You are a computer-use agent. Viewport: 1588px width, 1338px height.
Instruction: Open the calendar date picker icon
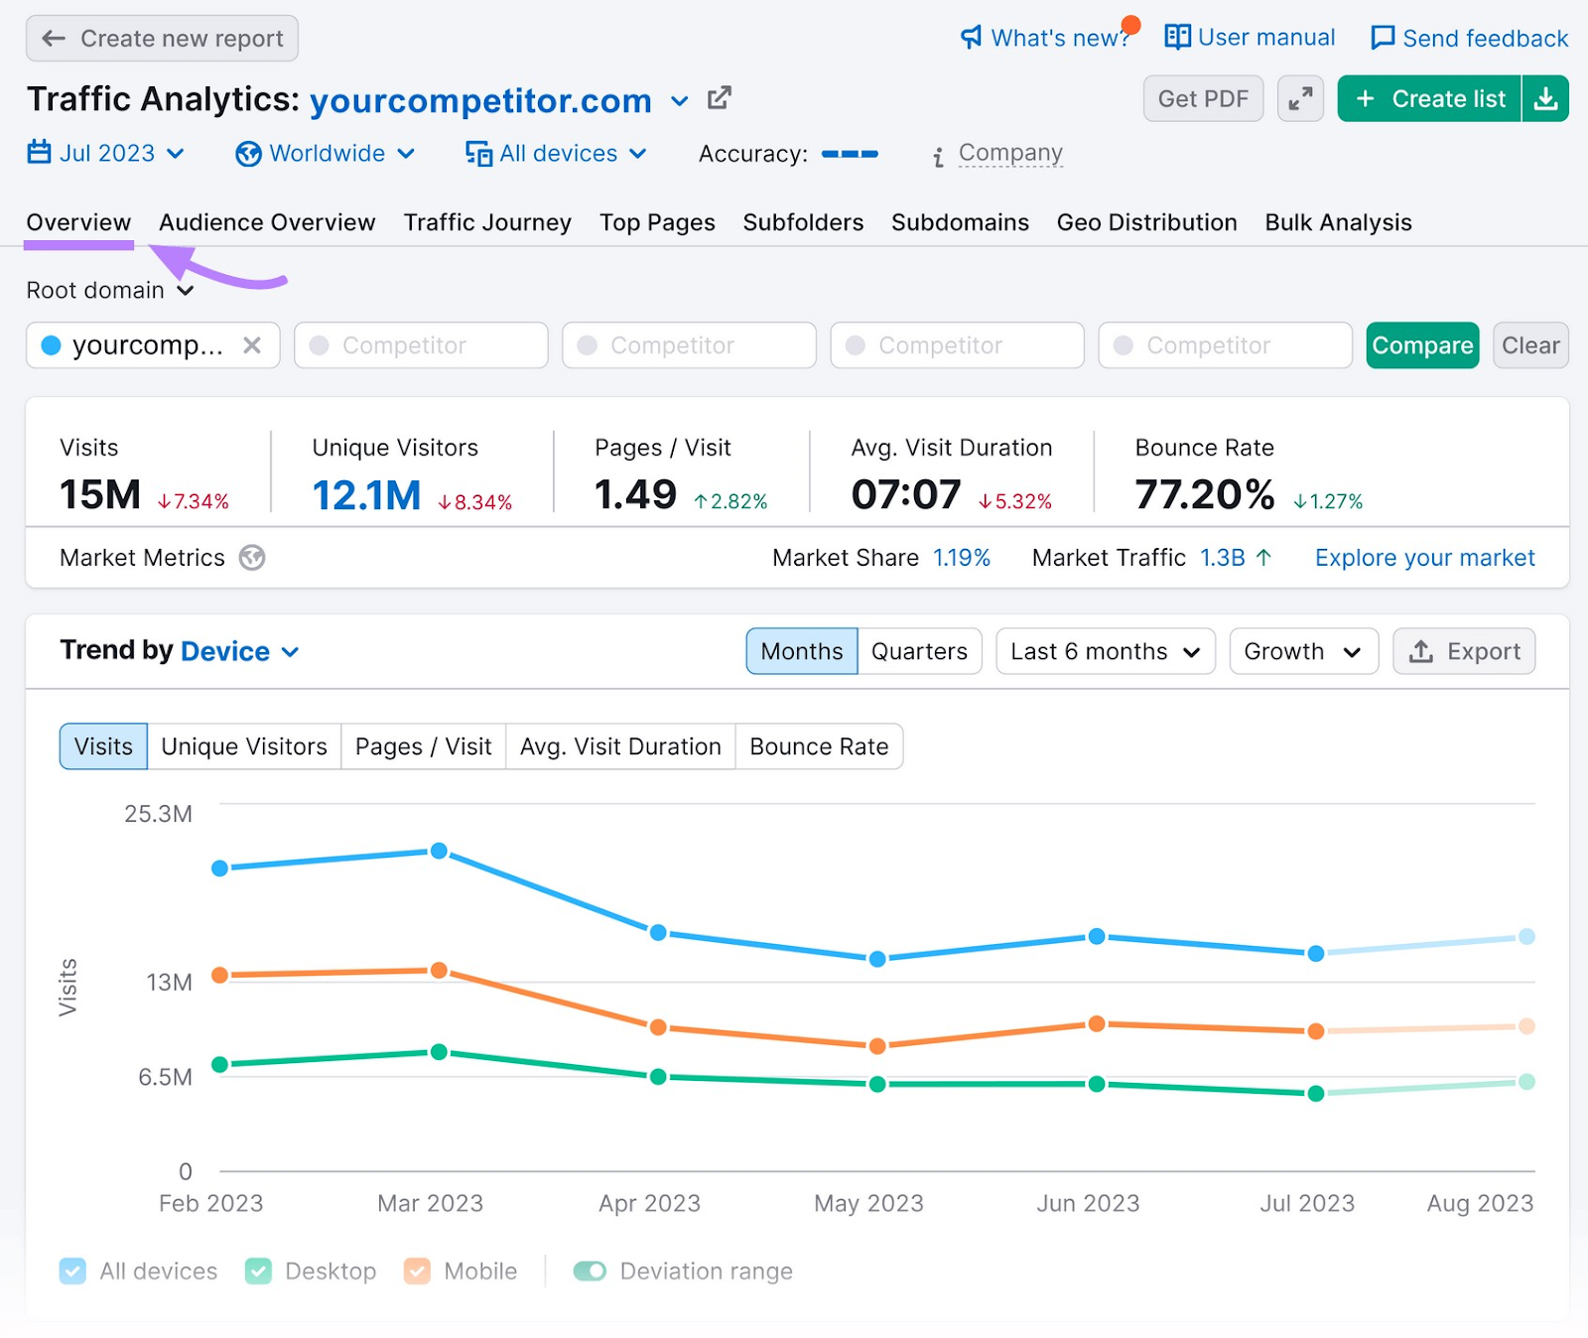(40, 153)
